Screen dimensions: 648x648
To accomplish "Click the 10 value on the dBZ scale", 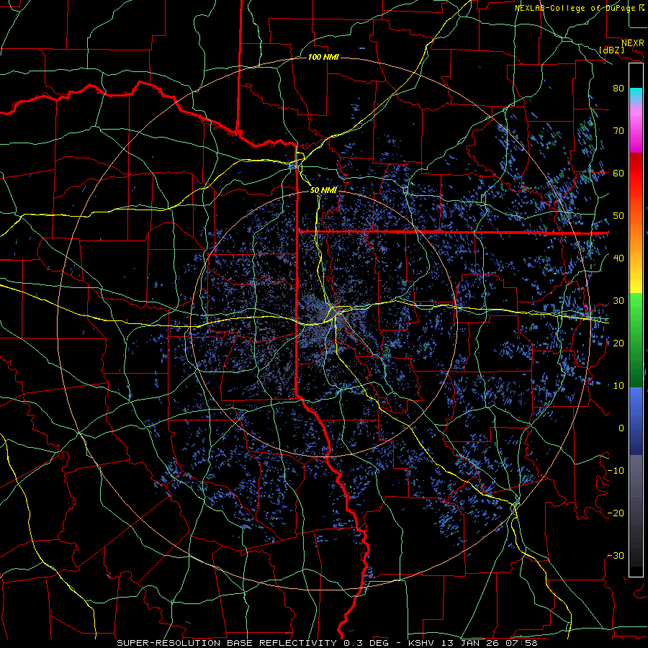I will click(618, 386).
